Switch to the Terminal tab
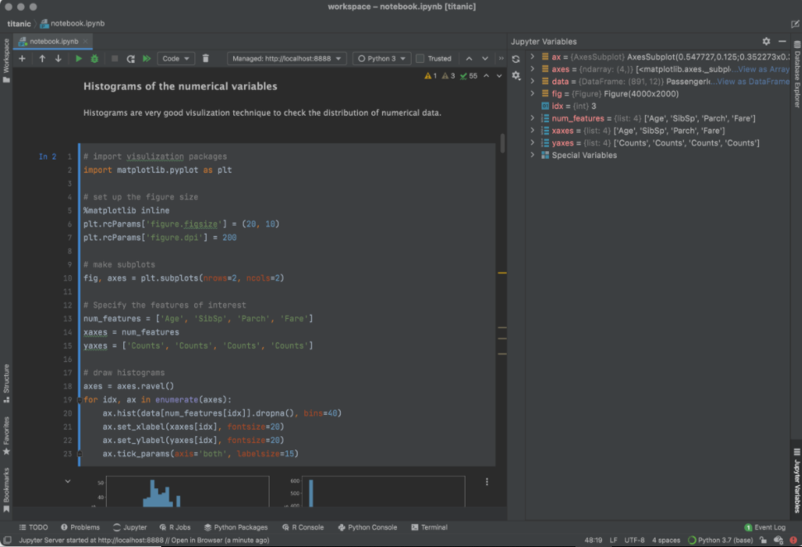The image size is (802, 547). pos(428,527)
